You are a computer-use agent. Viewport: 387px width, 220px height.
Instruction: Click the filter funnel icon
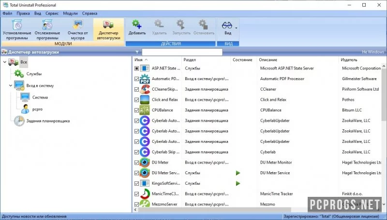(137, 52)
